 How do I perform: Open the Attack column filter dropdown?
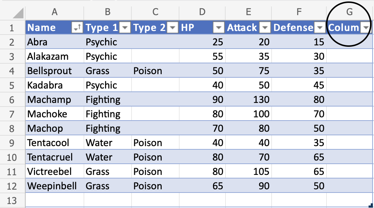point(265,28)
